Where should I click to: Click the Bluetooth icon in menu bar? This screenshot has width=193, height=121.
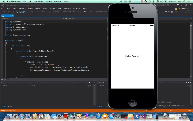(x=153, y=1)
